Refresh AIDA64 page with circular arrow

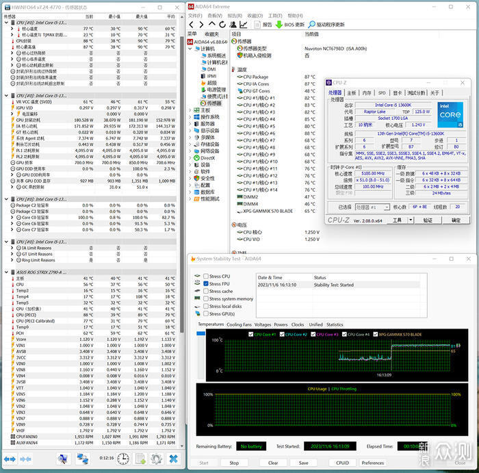(222, 25)
